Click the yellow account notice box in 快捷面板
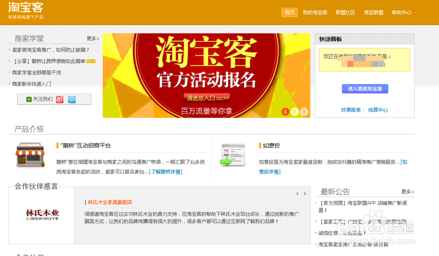 click(x=364, y=60)
